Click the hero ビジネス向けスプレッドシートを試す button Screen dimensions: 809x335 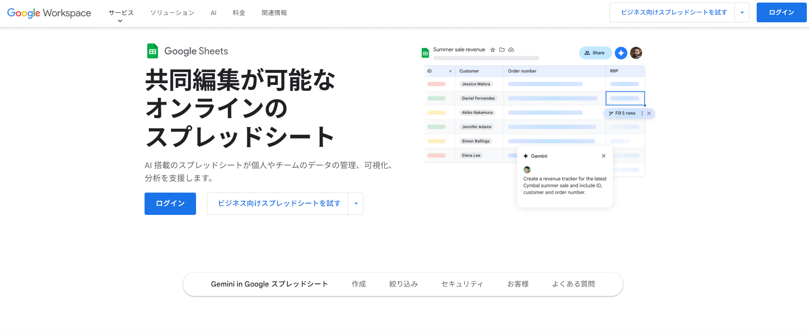click(x=278, y=204)
